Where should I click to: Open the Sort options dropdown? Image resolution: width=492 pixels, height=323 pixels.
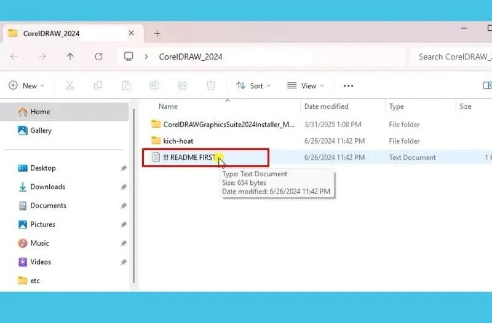[253, 85]
